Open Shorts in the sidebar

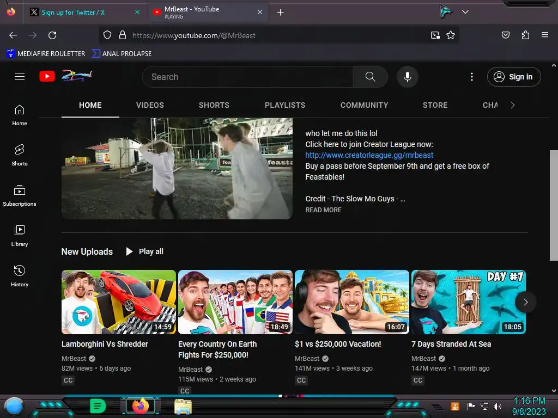(20, 155)
